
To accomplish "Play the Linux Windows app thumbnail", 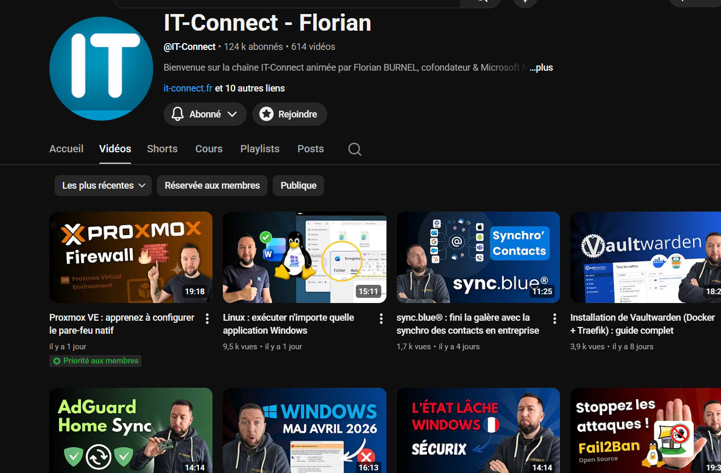I will (304, 257).
